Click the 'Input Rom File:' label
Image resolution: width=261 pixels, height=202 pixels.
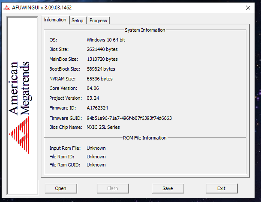click(65, 148)
